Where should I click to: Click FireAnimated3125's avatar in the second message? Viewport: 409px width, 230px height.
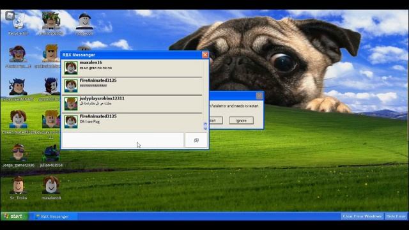coord(71,86)
